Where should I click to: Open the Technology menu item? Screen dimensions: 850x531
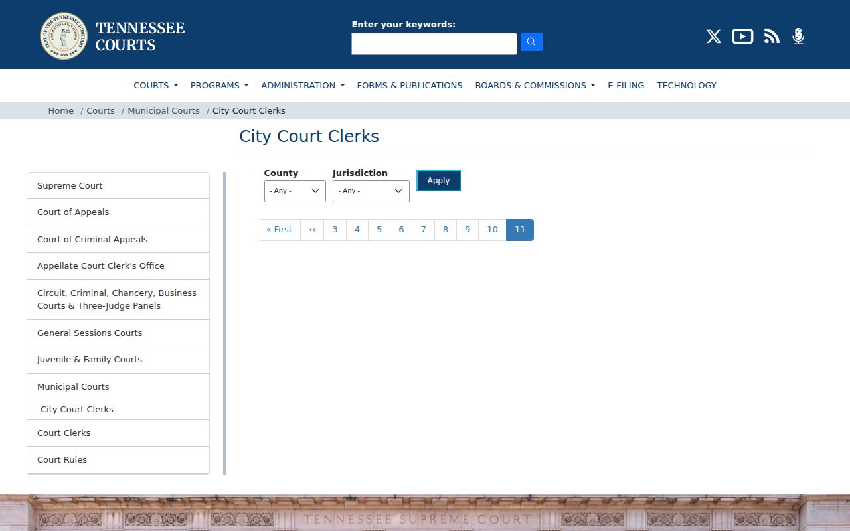(x=687, y=85)
